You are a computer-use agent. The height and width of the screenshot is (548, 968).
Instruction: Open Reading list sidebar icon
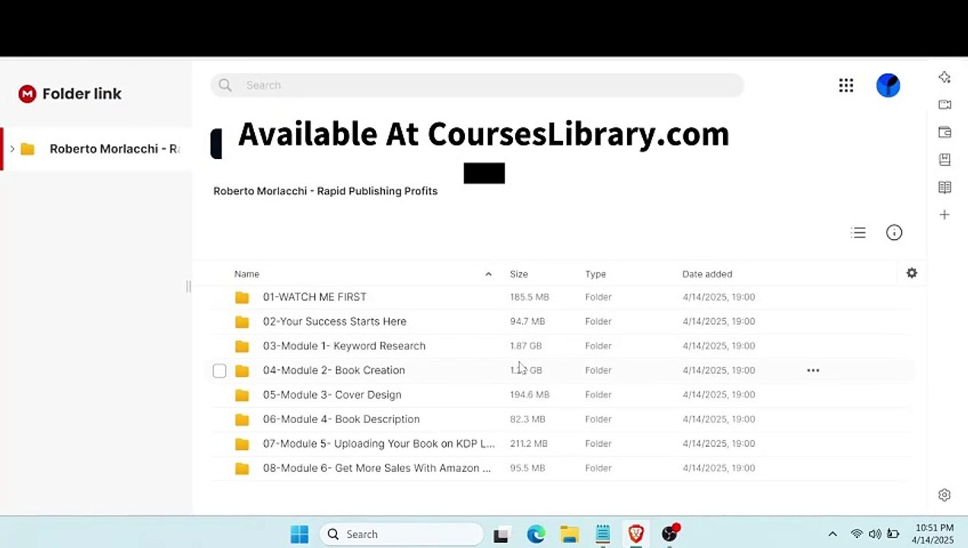pyautogui.click(x=944, y=187)
